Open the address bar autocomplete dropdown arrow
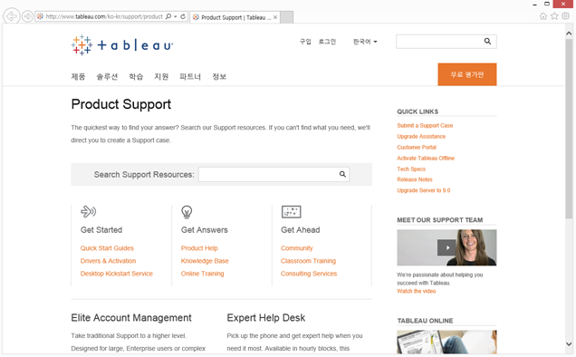576x357 pixels. (x=176, y=16)
